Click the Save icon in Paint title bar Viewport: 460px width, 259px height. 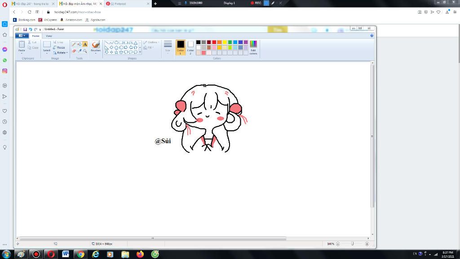click(x=25, y=29)
